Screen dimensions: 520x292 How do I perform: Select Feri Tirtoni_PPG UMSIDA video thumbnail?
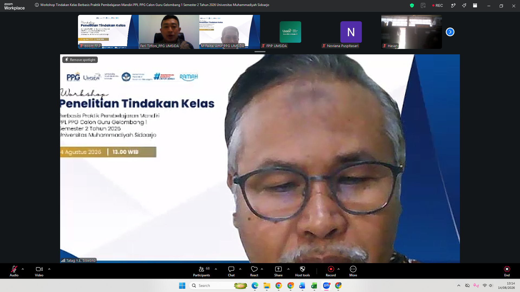pos(169,32)
